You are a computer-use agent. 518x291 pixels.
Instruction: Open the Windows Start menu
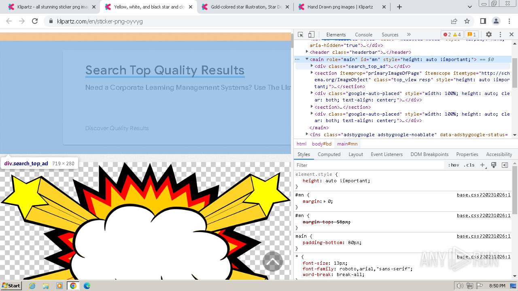tap(11, 286)
